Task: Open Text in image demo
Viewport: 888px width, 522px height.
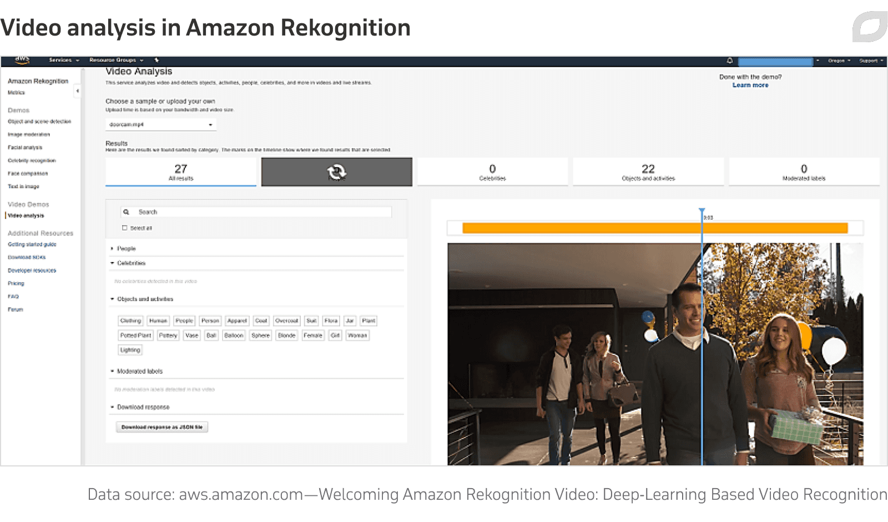Action: pos(23,187)
